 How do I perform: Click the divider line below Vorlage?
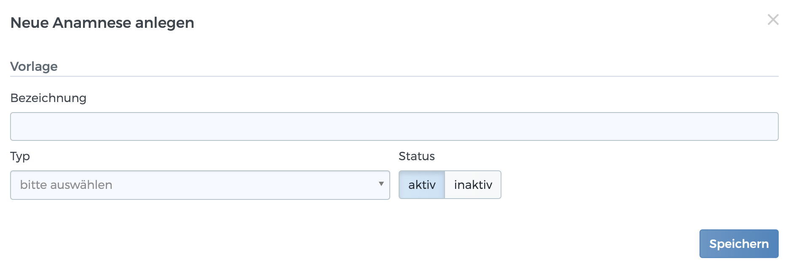394,76
